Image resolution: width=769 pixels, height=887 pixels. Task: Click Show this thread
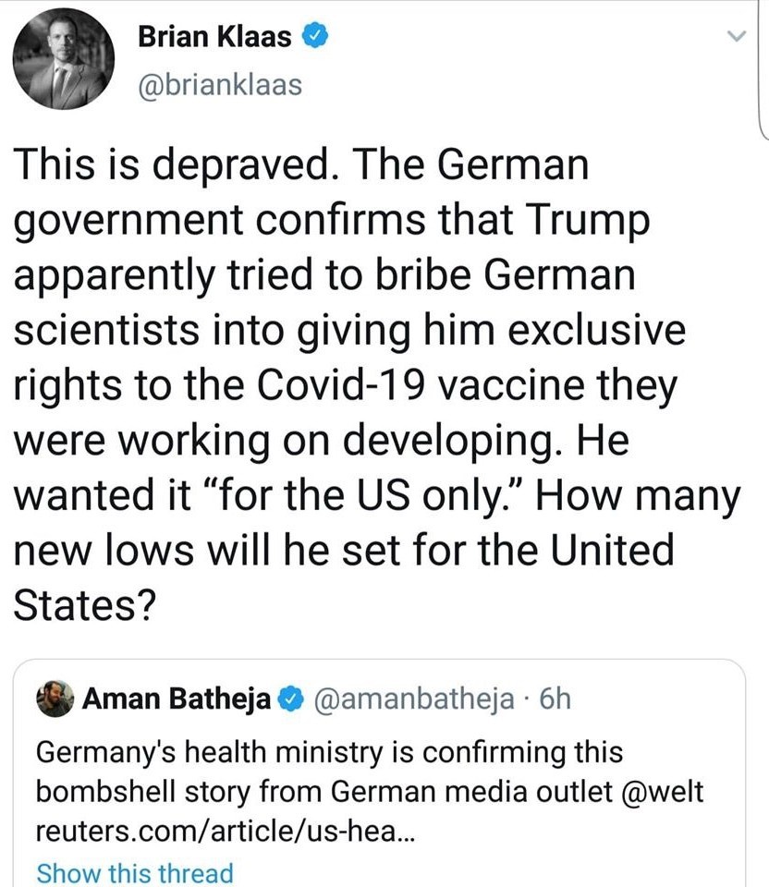pos(134,871)
